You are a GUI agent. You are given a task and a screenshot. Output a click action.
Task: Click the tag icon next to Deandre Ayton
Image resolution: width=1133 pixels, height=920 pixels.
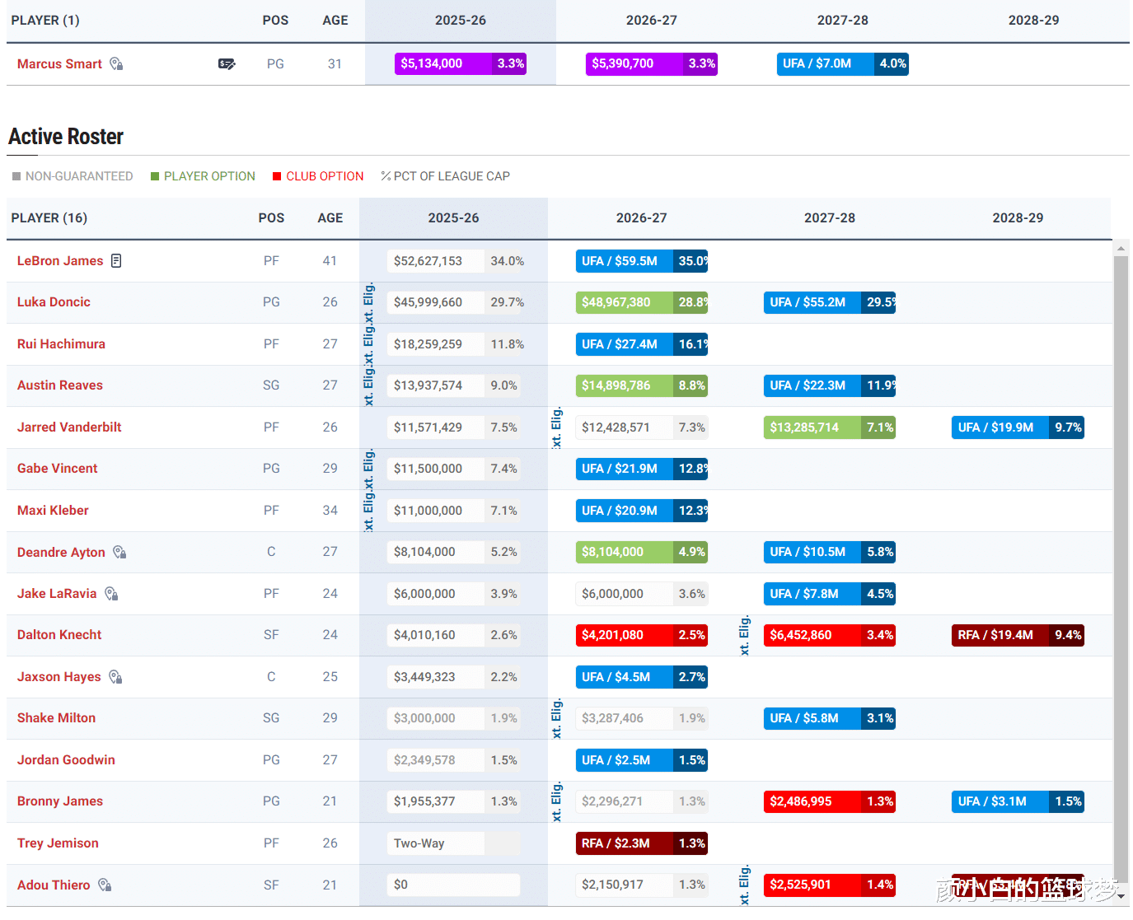(119, 552)
